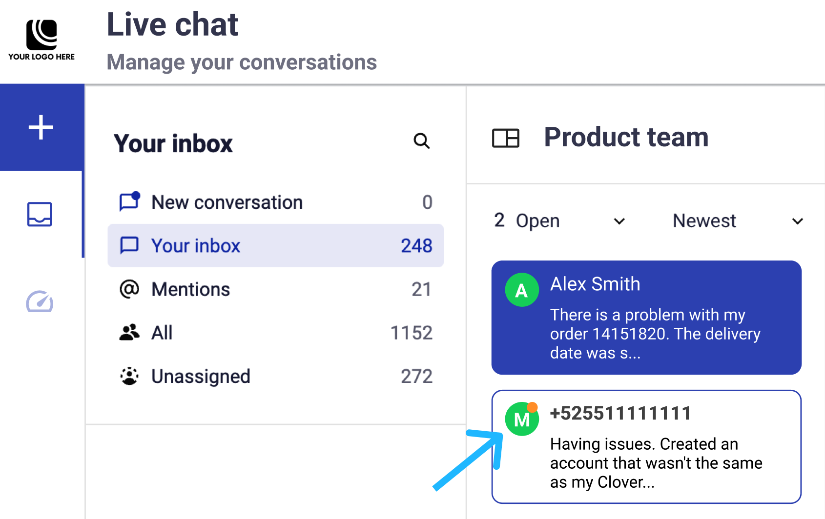Expand the Newest sort dropdown
This screenshot has width=825, height=519.
(x=738, y=221)
